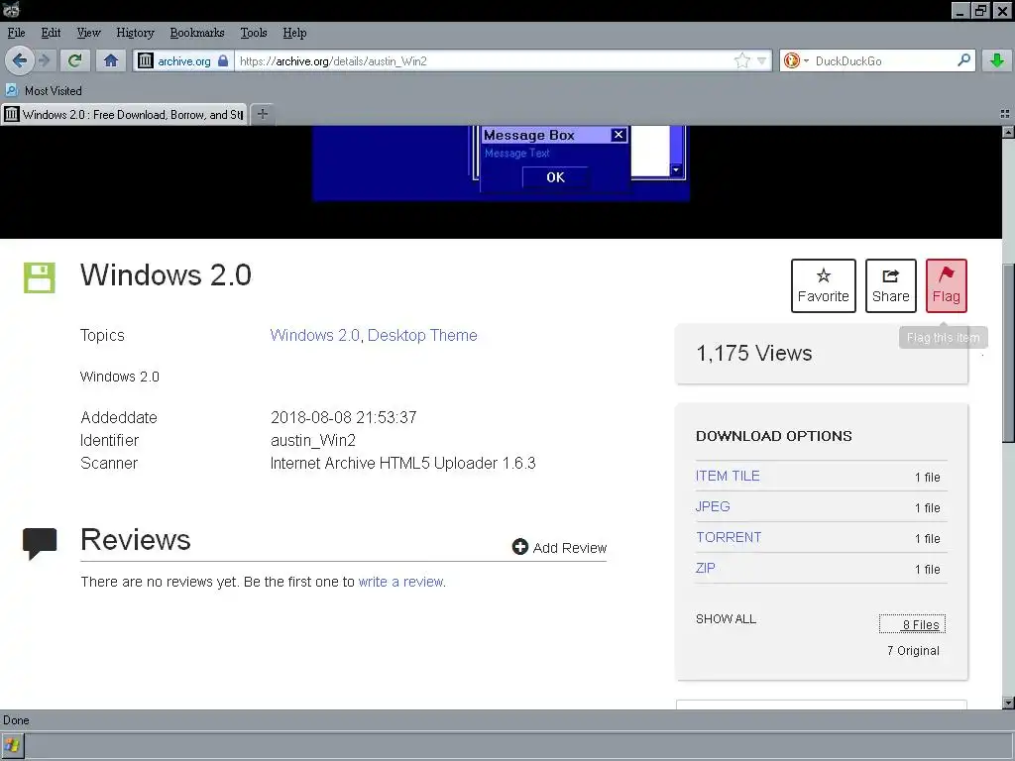Bookmark this page with the star icon

741,60
